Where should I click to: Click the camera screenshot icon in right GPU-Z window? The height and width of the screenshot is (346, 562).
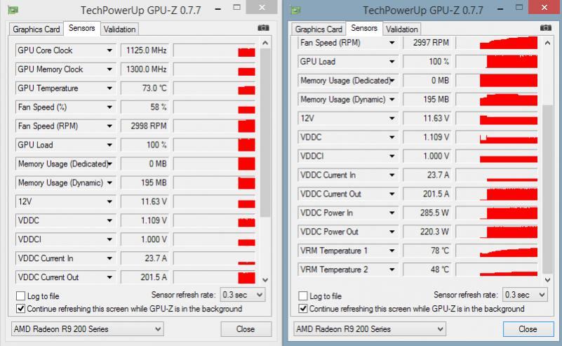pyautogui.click(x=546, y=28)
